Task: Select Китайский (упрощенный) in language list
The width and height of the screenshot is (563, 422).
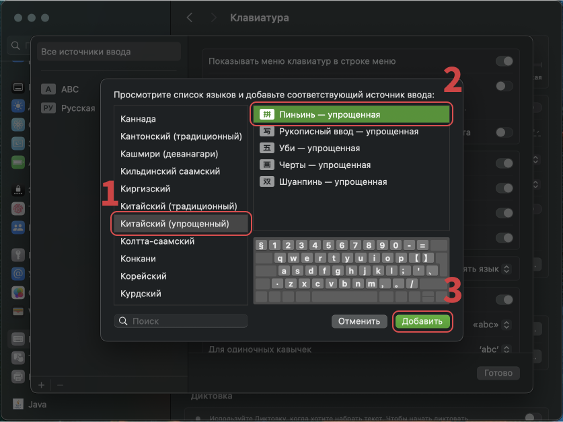Action: click(181, 224)
